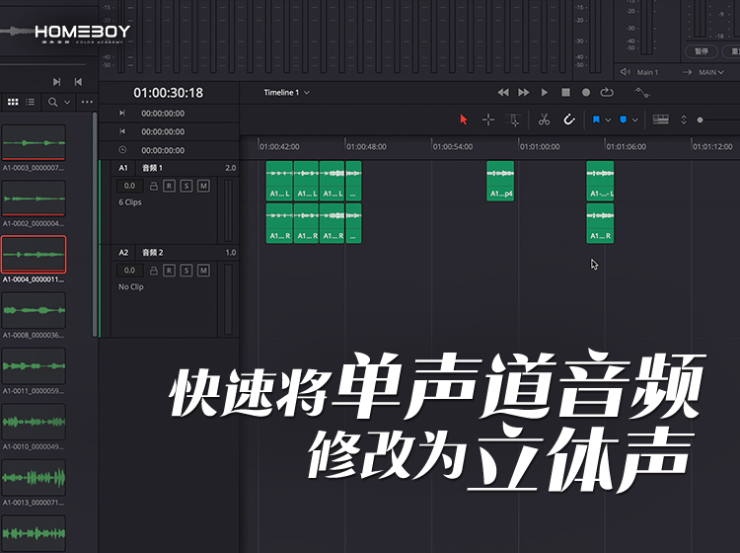The height and width of the screenshot is (553, 740).
Task: Click the blue marker icon
Action: (623, 119)
